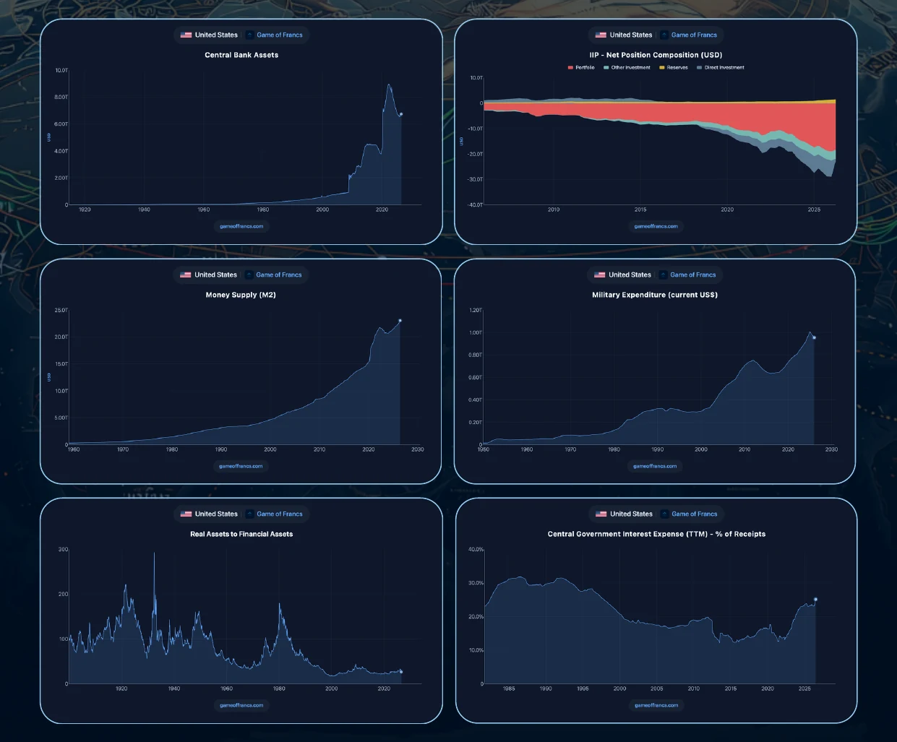
Task: Follow gameoffrancs.com link under Real Assets chart
Action: (241, 705)
